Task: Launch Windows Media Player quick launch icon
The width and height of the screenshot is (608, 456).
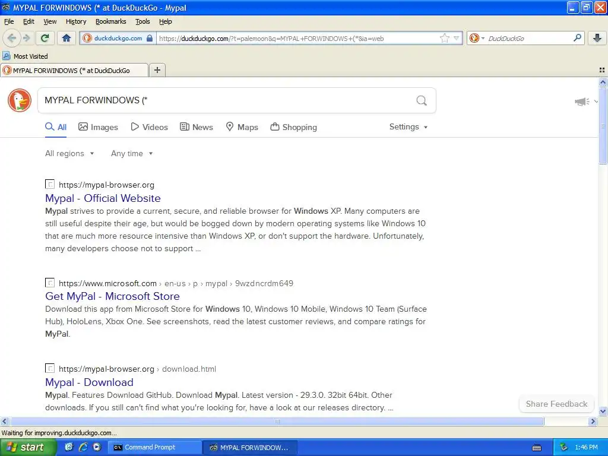Action: point(97,447)
